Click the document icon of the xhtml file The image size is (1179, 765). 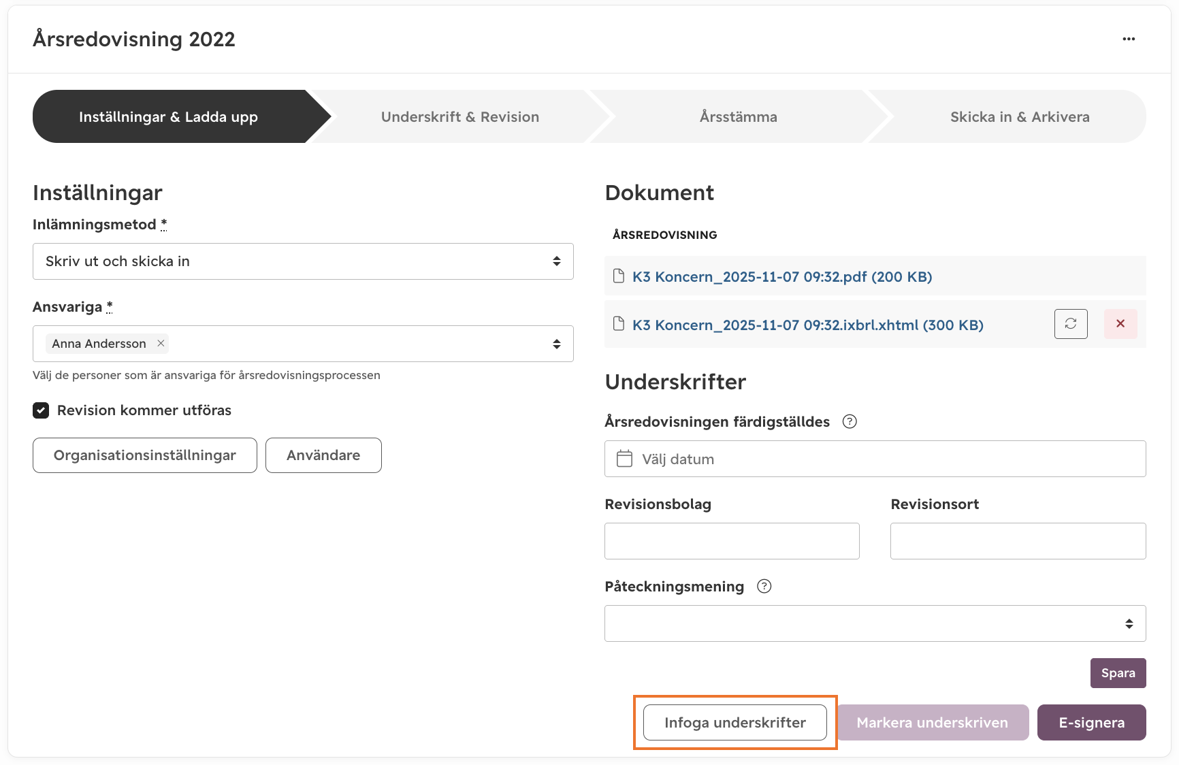(619, 323)
